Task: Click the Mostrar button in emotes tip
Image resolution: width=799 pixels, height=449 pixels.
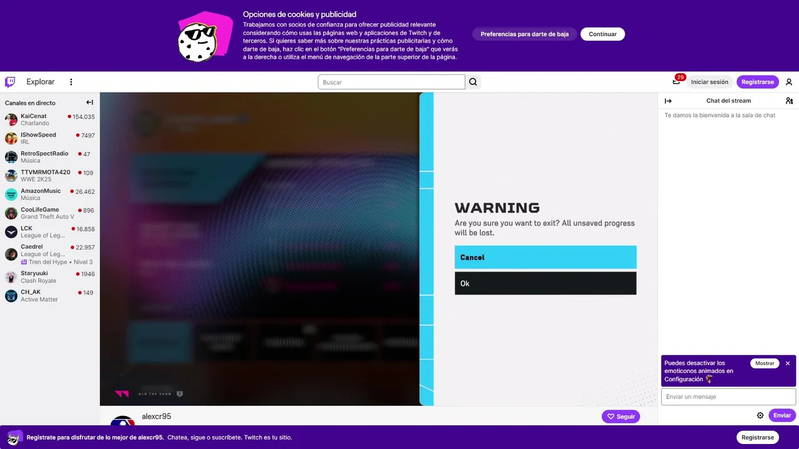Action: point(765,363)
